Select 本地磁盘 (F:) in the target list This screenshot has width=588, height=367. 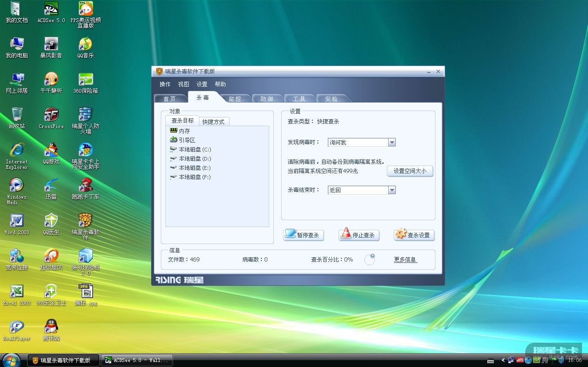coord(190,177)
